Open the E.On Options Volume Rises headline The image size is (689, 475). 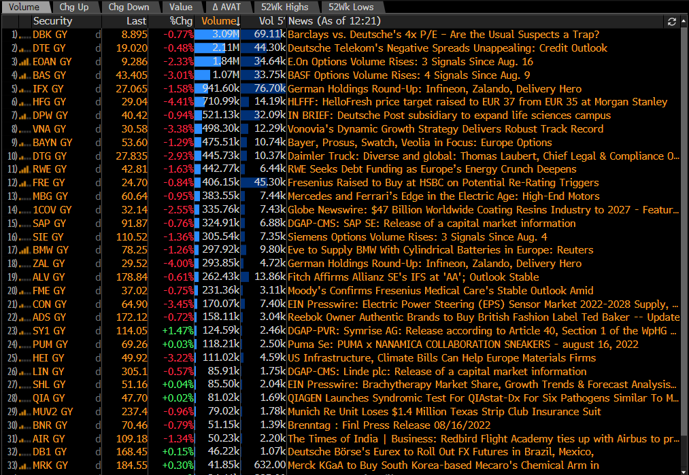pyautogui.click(x=410, y=62)
